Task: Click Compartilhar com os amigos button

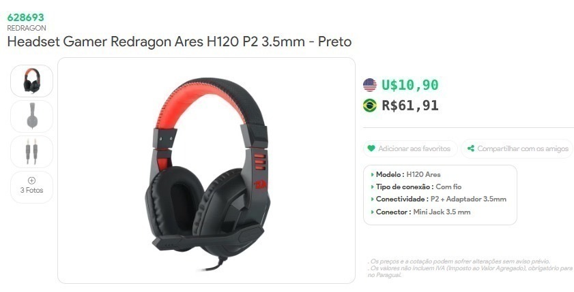Action: tap(517, 148)
